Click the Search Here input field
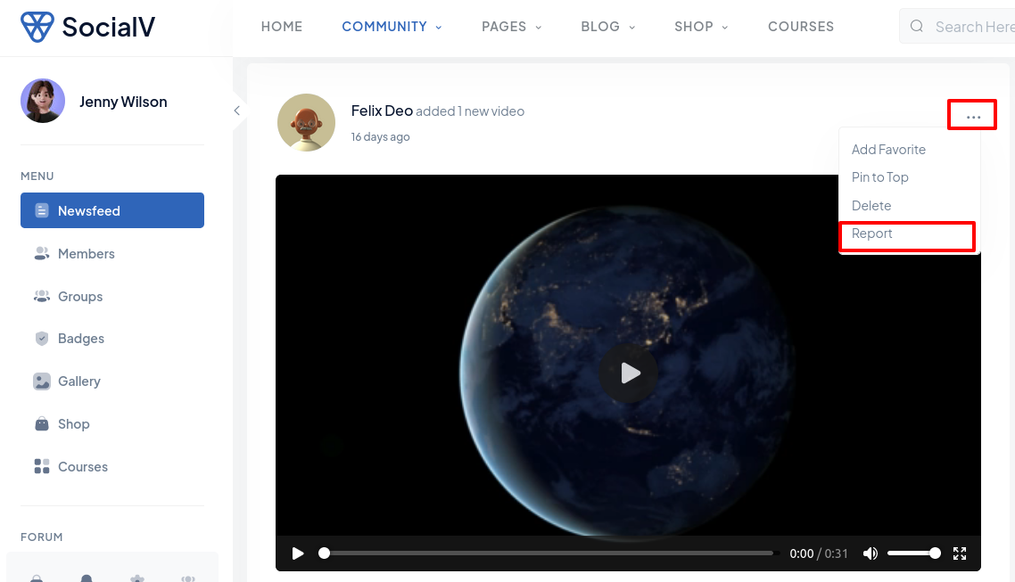This screenshot has width=1015, height=582. [957, 27]
